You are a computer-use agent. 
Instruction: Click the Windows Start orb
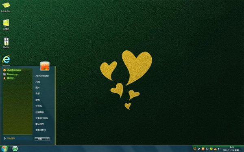tap(4, 149)
